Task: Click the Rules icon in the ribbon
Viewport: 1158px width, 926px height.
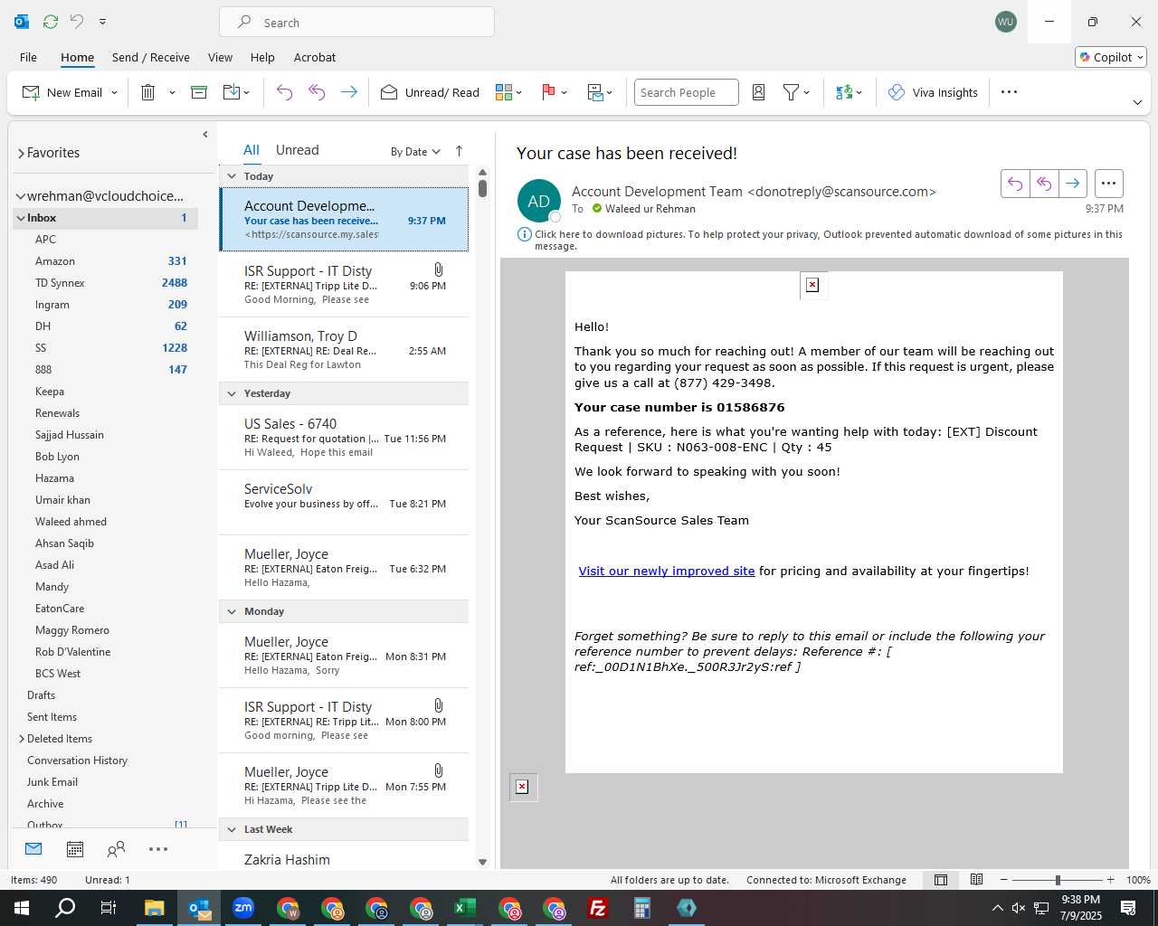Action: 595,92
